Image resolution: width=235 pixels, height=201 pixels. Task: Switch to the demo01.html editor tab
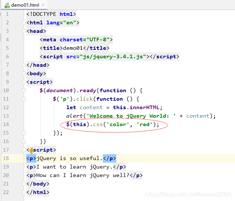tap(25, 5)
